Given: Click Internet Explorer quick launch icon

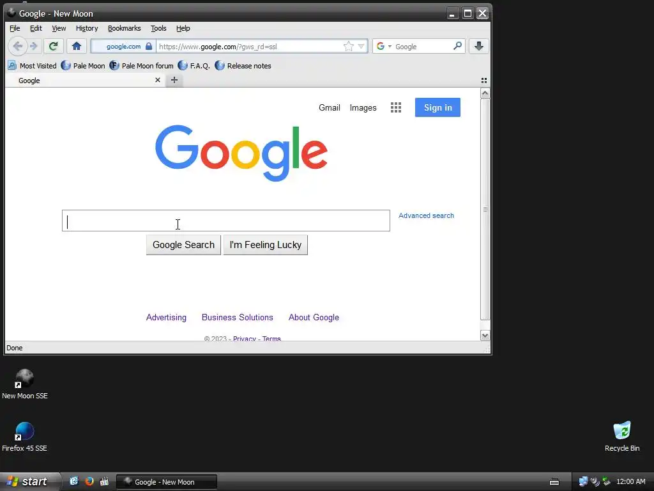Looking at the screenshot, I should [74, 481].
